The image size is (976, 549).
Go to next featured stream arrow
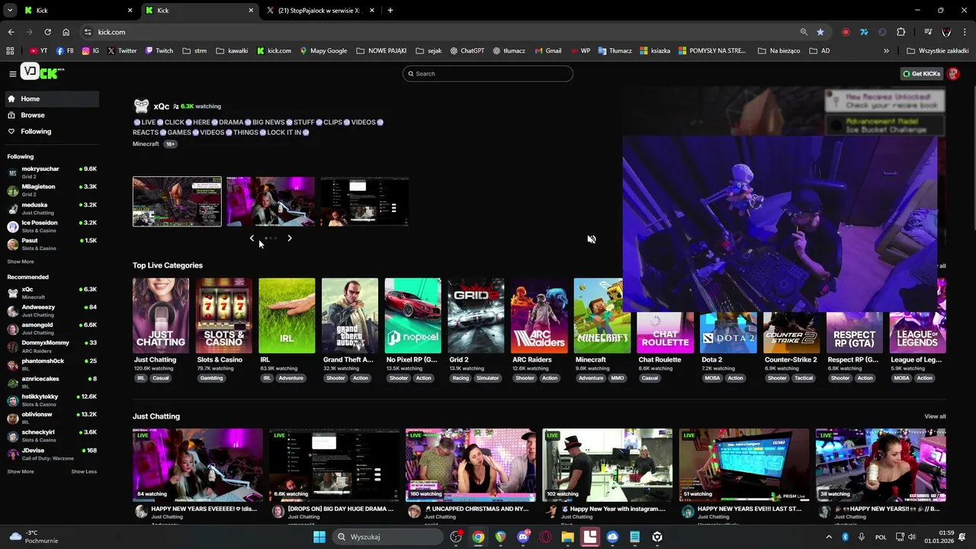[x=290, y=239]
